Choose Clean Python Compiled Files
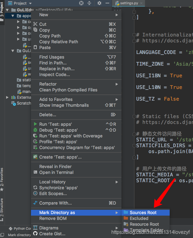Screen dimensions: 193x238 coord(76,90)
